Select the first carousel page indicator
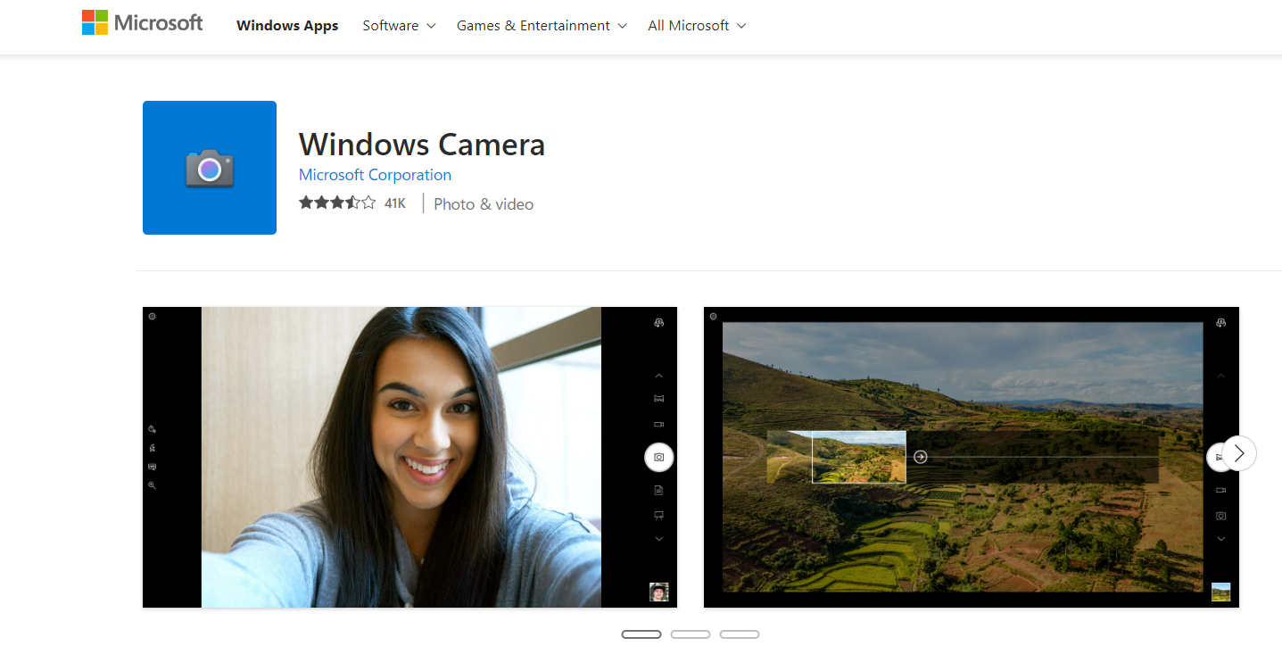Viewport: 1282px width, 671px height. click(641, 634)
